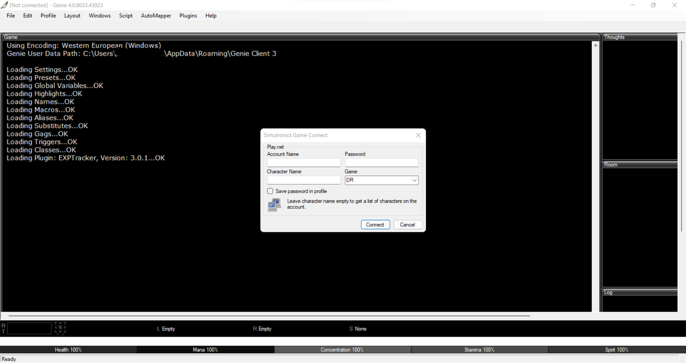
Task: Click the compass direction icon near command input
Action: (61, 328)
